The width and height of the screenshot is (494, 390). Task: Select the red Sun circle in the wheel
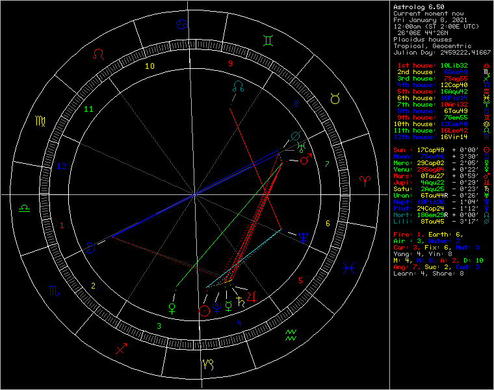(205, 311)
